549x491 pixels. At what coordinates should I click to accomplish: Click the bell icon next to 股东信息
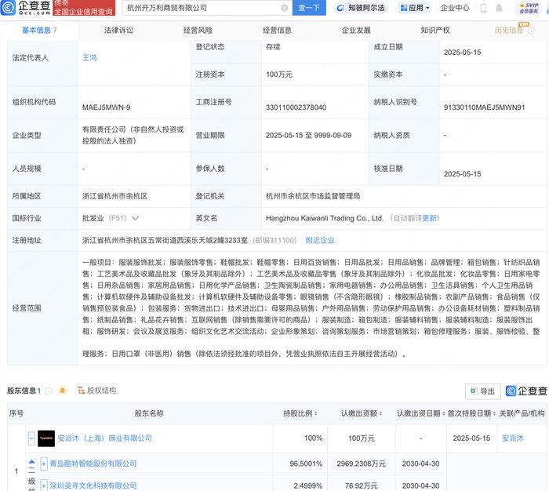pos(63,391)
